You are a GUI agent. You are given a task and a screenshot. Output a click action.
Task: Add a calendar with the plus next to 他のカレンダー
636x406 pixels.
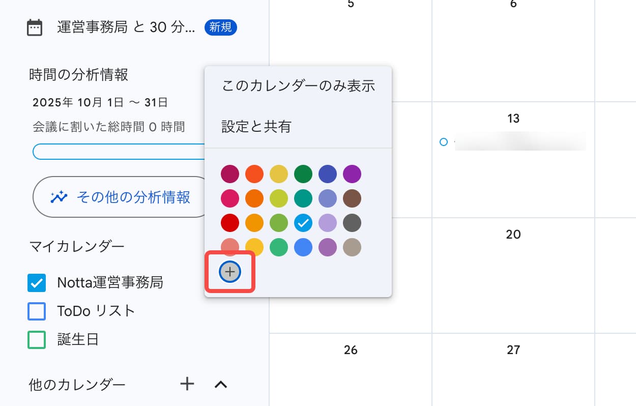tap(187, 385)
